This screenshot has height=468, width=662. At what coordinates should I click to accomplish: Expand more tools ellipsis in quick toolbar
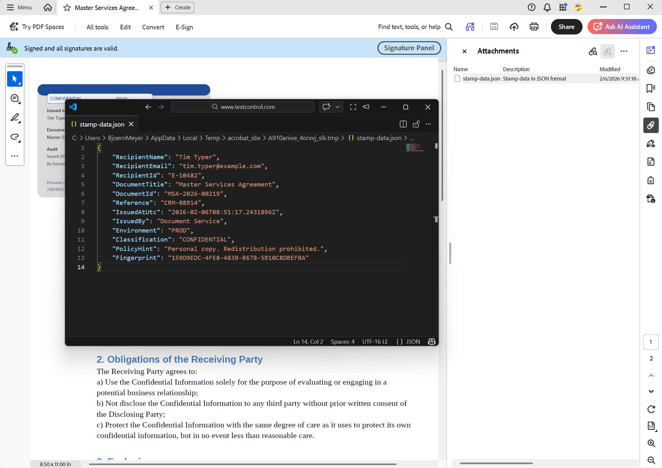[x=15, y=156]
